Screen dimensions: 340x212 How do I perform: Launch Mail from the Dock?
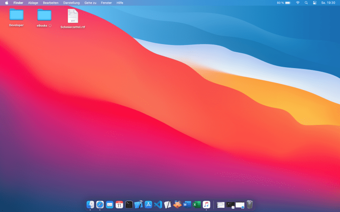110,205
